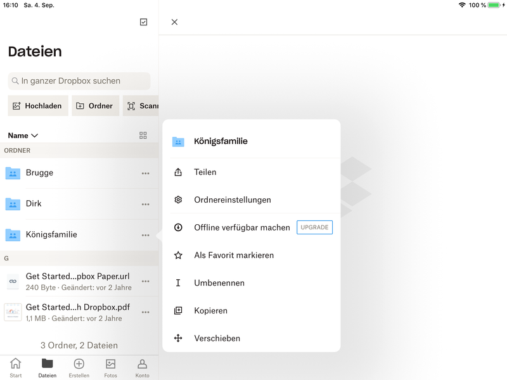
Task: Tap the share icon beside Teilen
Action: click(x=178, y=172)
